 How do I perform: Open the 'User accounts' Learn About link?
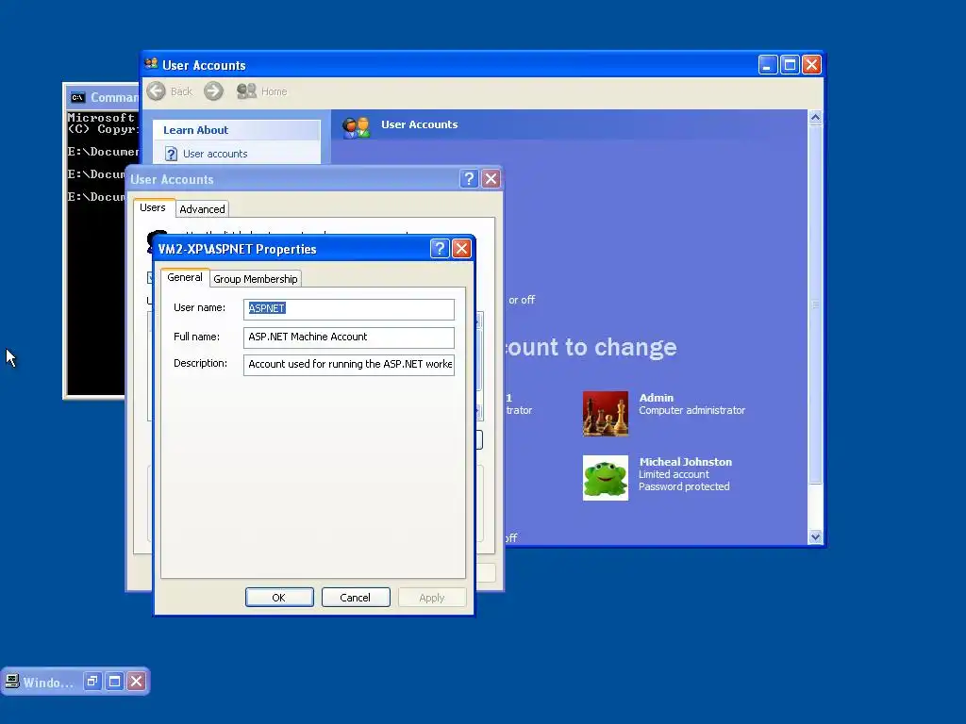[215, 154]
